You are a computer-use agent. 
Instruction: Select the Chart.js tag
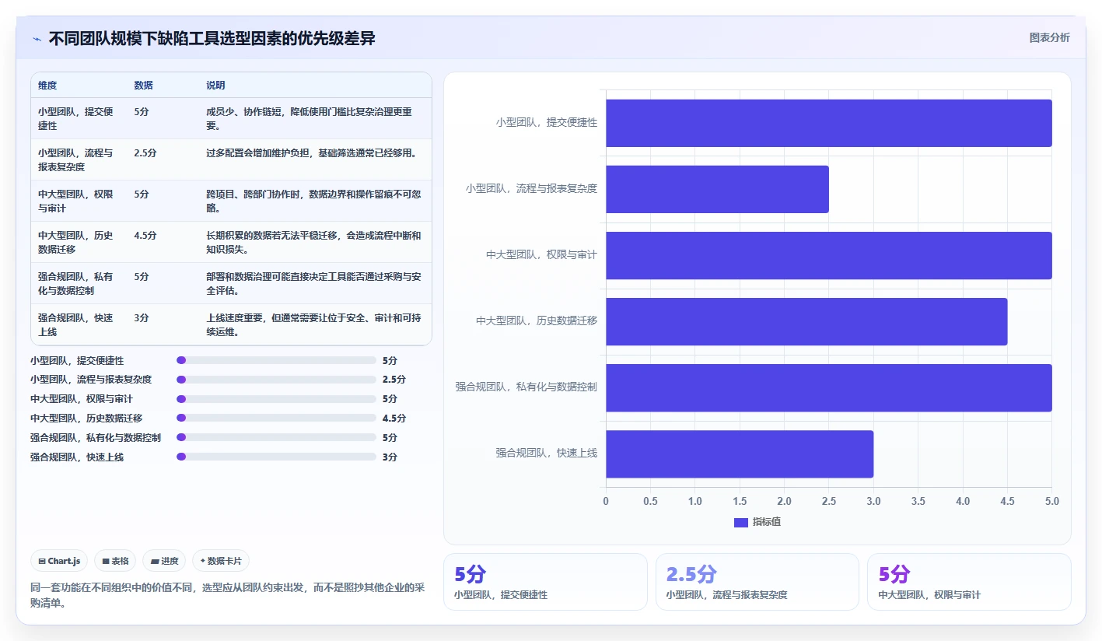tap(59, 561)
